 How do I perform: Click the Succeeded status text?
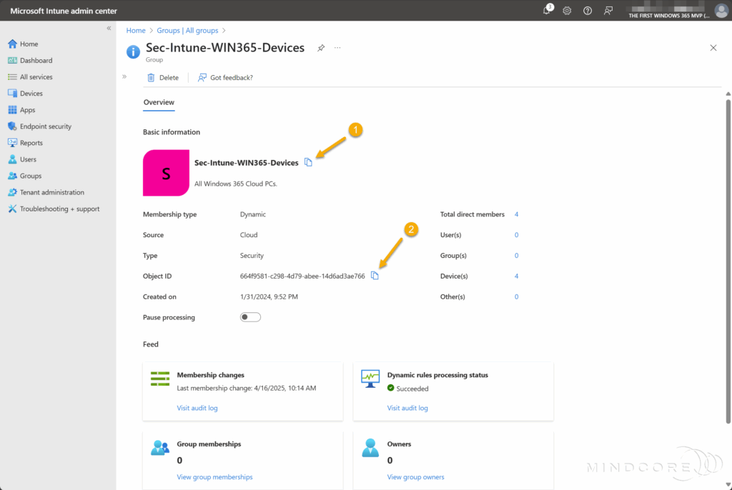[x=412, y=389]
